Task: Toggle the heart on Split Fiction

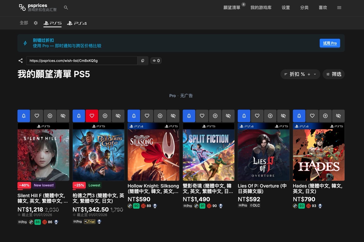Action: coord(202,116)
